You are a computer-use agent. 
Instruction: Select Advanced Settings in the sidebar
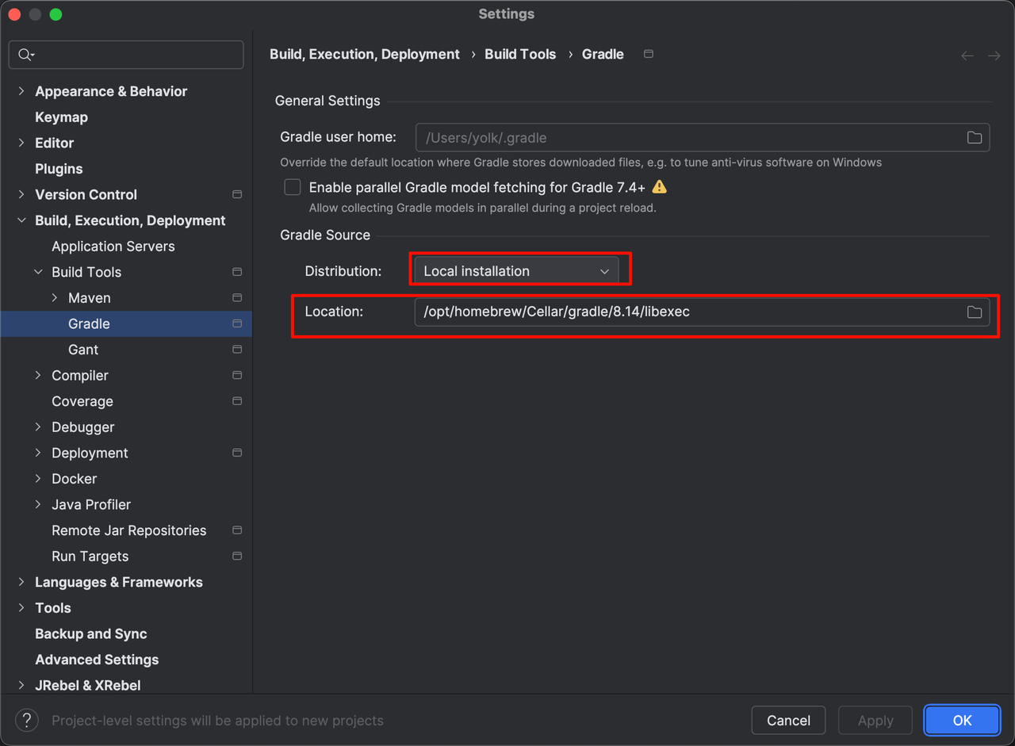97,660
